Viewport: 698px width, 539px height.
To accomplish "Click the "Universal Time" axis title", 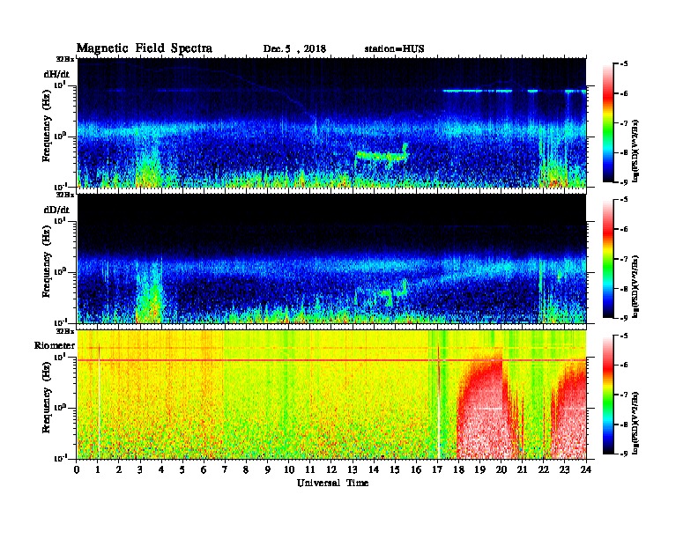I will point(332,483).
